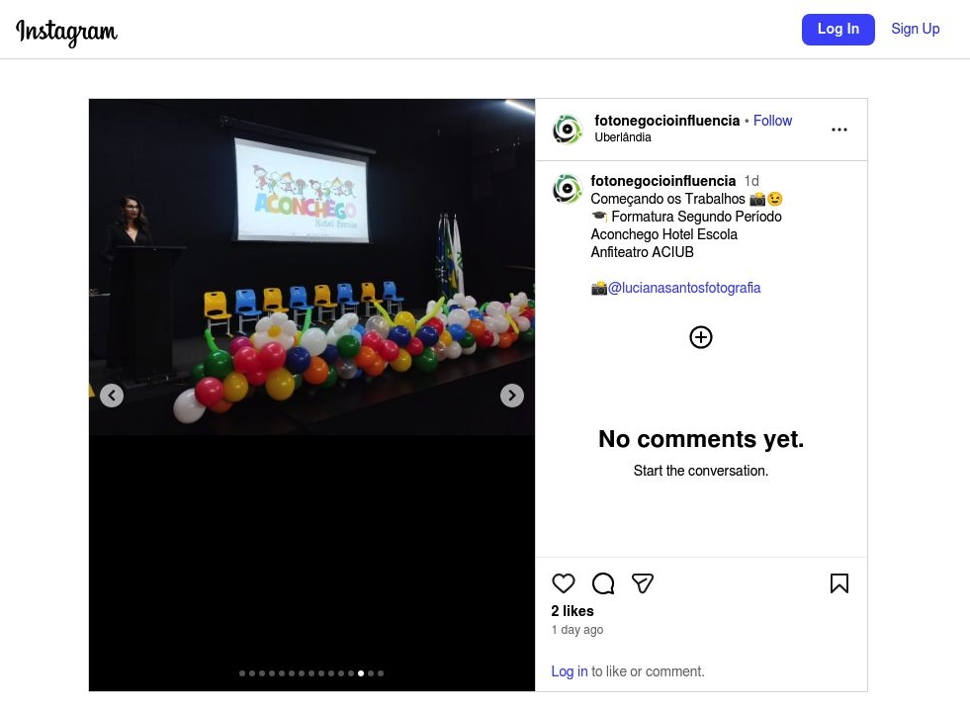View the 2 likes list
Screen dimensions: 970x709
pyautogui.click(x=573, y=611)
